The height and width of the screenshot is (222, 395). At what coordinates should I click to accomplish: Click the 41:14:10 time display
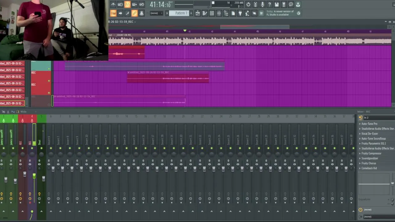(x=160, y=5)
